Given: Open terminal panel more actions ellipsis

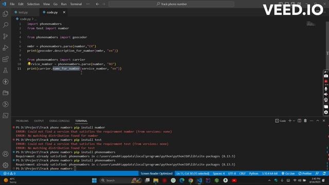Looking at the screenshot, I should click(x=312, y=121).
